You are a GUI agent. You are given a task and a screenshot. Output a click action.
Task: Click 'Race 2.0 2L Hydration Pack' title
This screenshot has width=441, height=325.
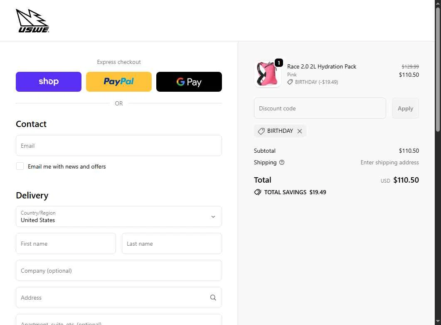click(321, 66)
